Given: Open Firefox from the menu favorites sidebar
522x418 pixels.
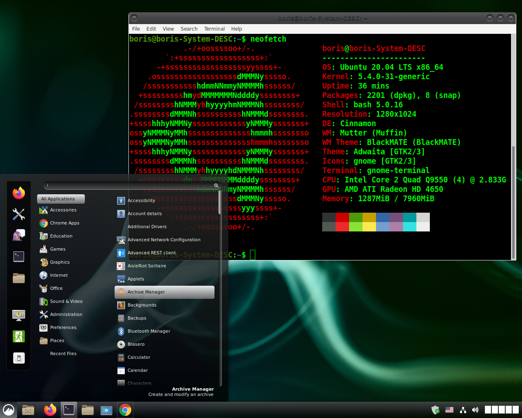Looking at the screenshot, I should (x=19, y=193).
